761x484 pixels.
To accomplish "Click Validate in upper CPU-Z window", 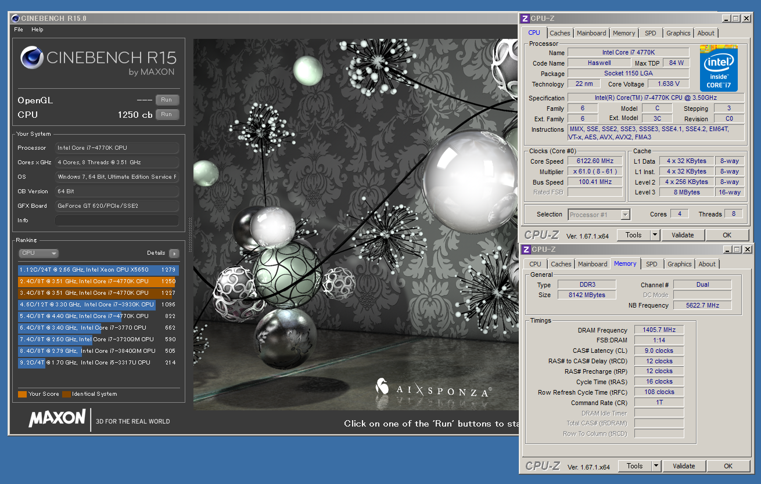I will click(x=683, y=235).
